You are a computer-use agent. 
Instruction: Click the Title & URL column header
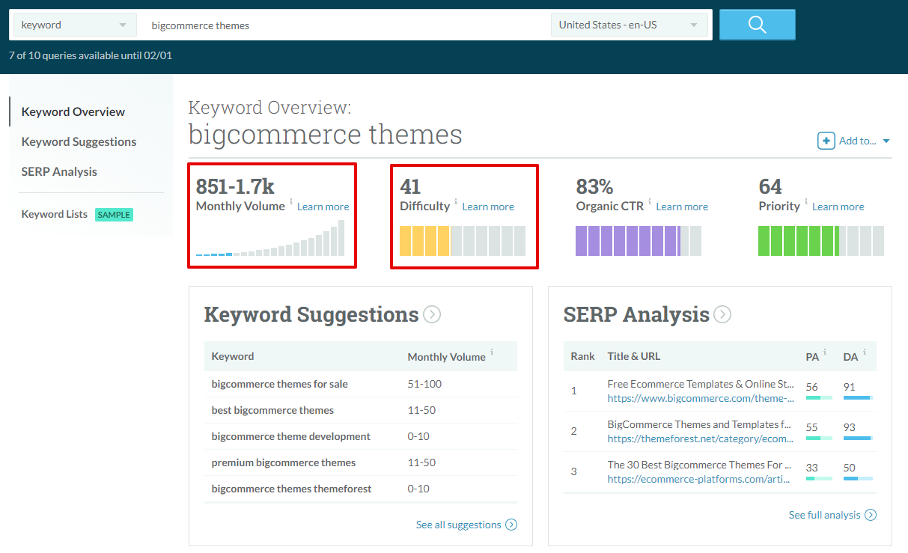634,356
